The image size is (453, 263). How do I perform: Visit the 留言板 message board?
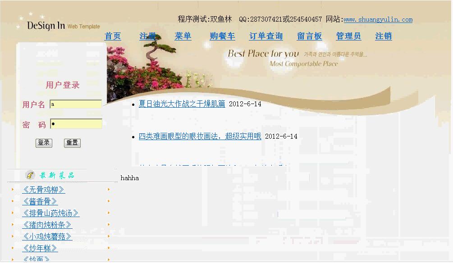309,36
